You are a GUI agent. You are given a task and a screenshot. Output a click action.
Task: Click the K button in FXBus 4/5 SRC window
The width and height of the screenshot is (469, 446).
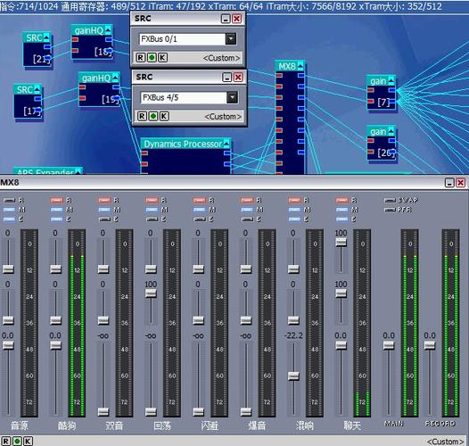[164, 116]
